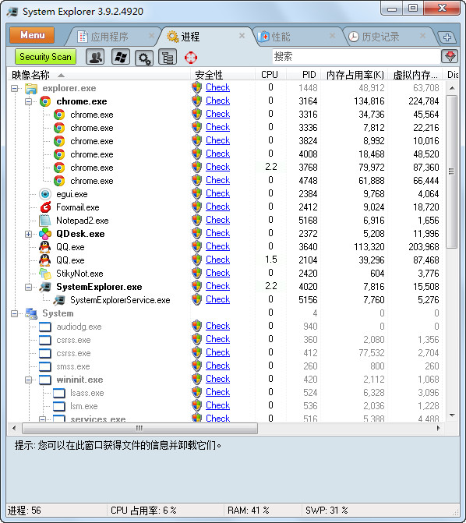Click the System computer icon
This screenshot has height=523, width=466.
click(31, 313)
